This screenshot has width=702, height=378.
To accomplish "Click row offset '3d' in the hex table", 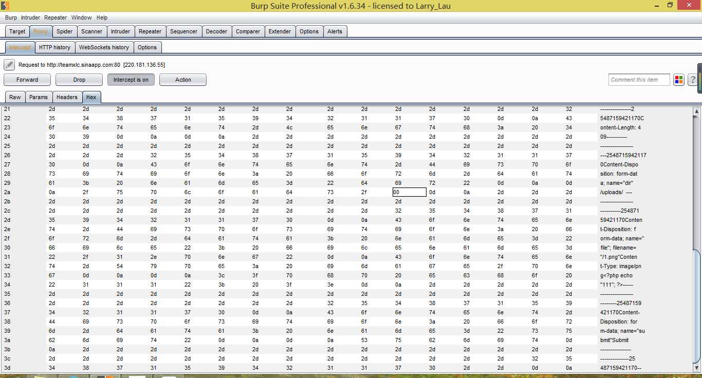I will [x=7, y=368].
